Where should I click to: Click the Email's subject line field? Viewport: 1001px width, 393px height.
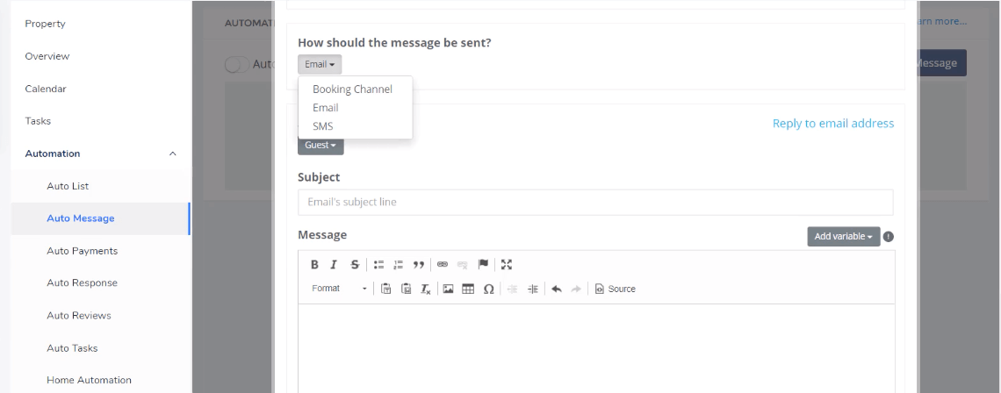tap(595, 203)
